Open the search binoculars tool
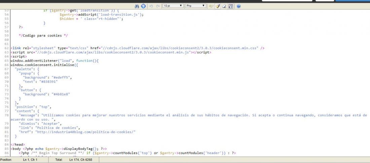Viewport: 370px width, 163px height. coord(137,6)
